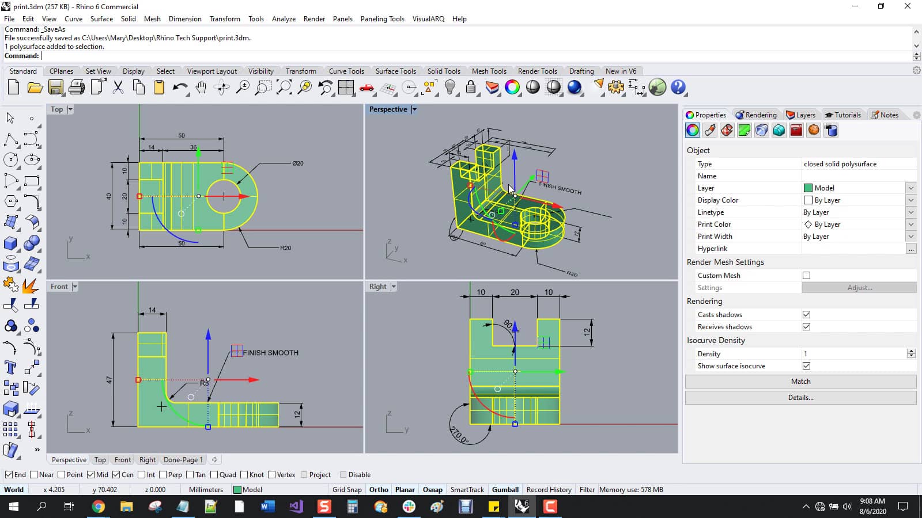Click the Details button in Properties

point(800,397)
